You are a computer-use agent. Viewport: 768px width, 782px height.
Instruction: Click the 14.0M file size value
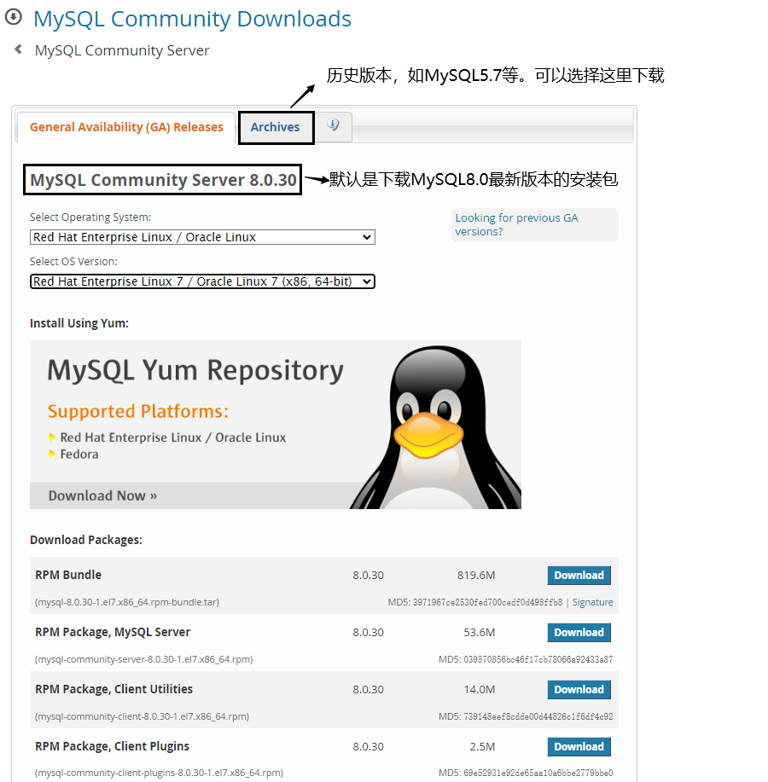(x=479, y=689)
